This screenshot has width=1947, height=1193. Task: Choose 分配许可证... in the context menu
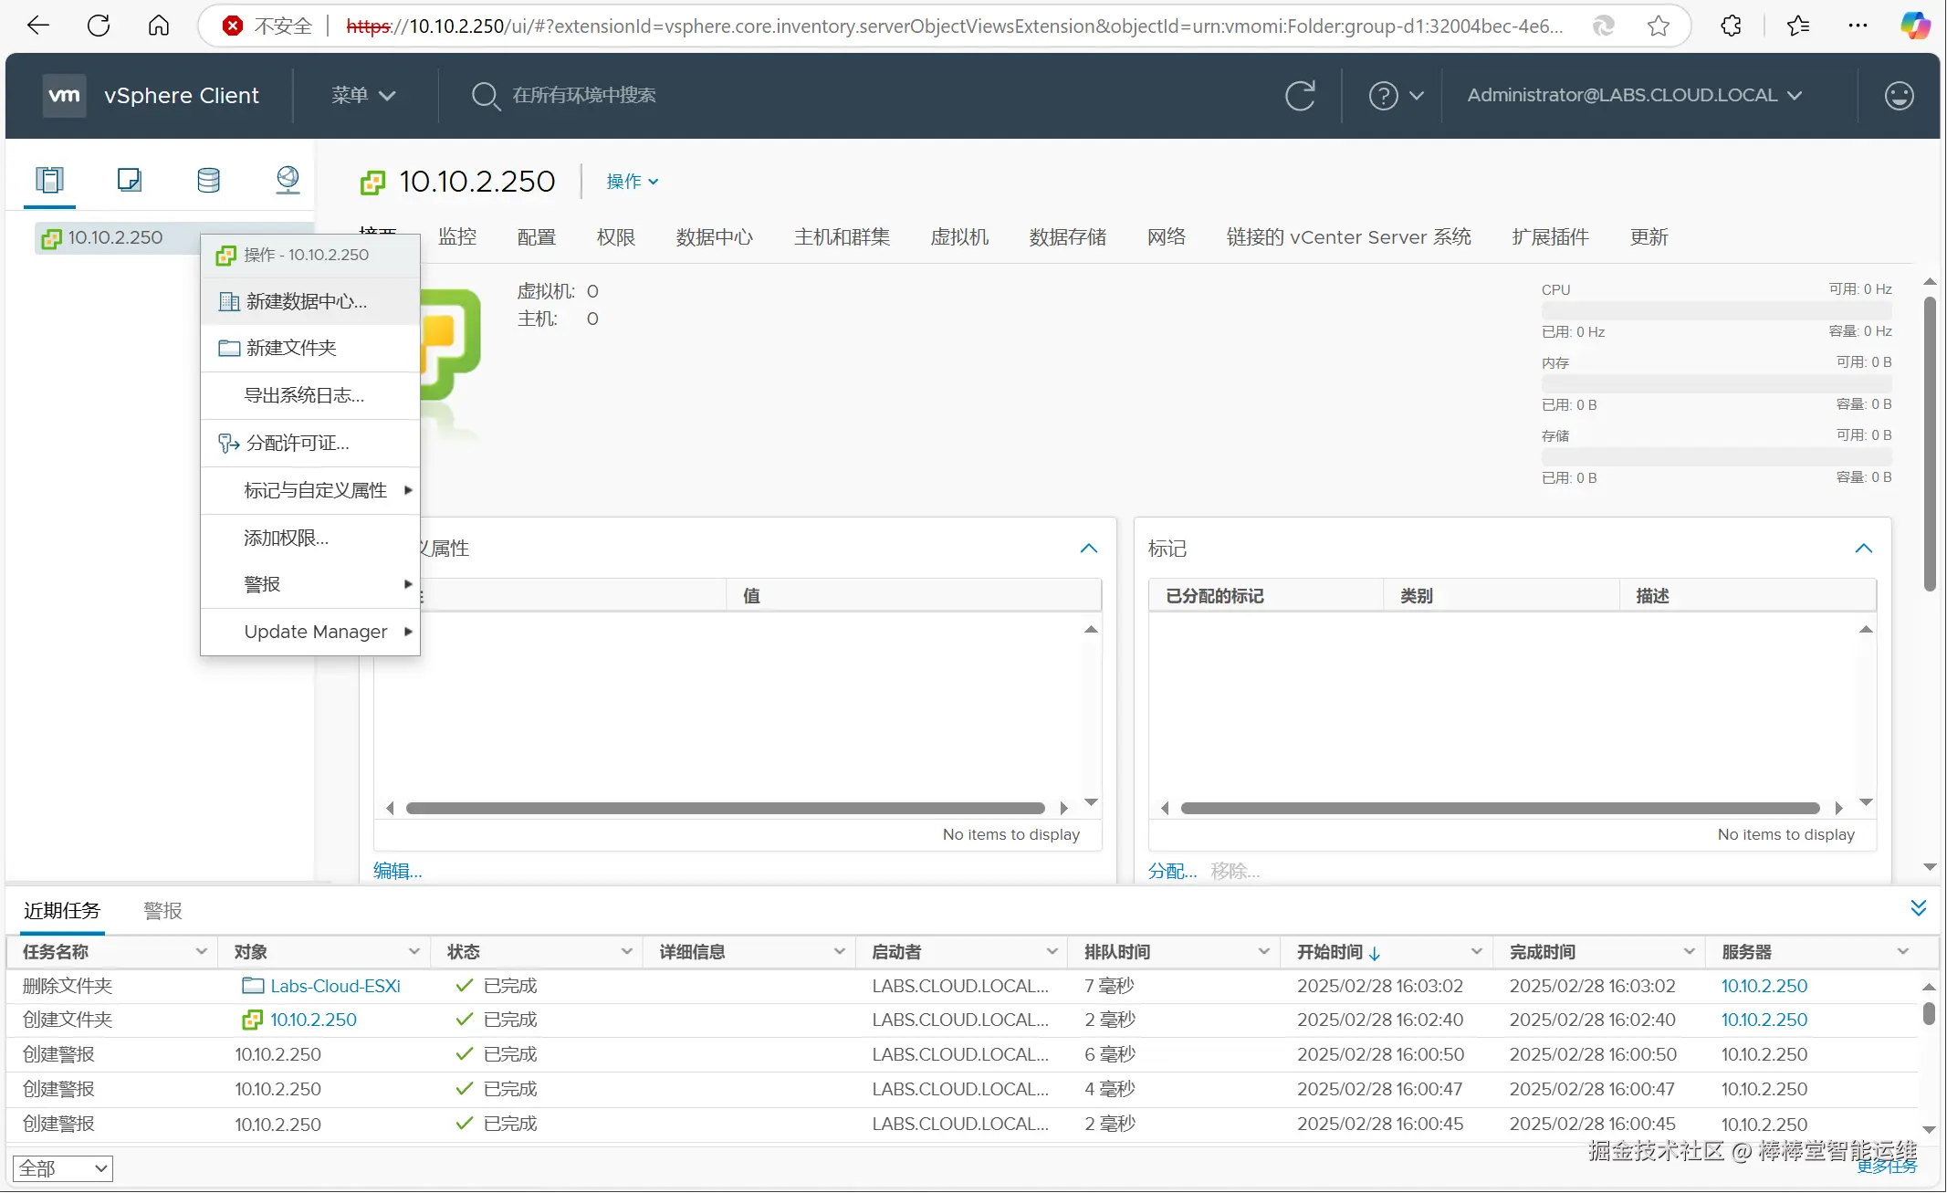(x=297, y=444)
